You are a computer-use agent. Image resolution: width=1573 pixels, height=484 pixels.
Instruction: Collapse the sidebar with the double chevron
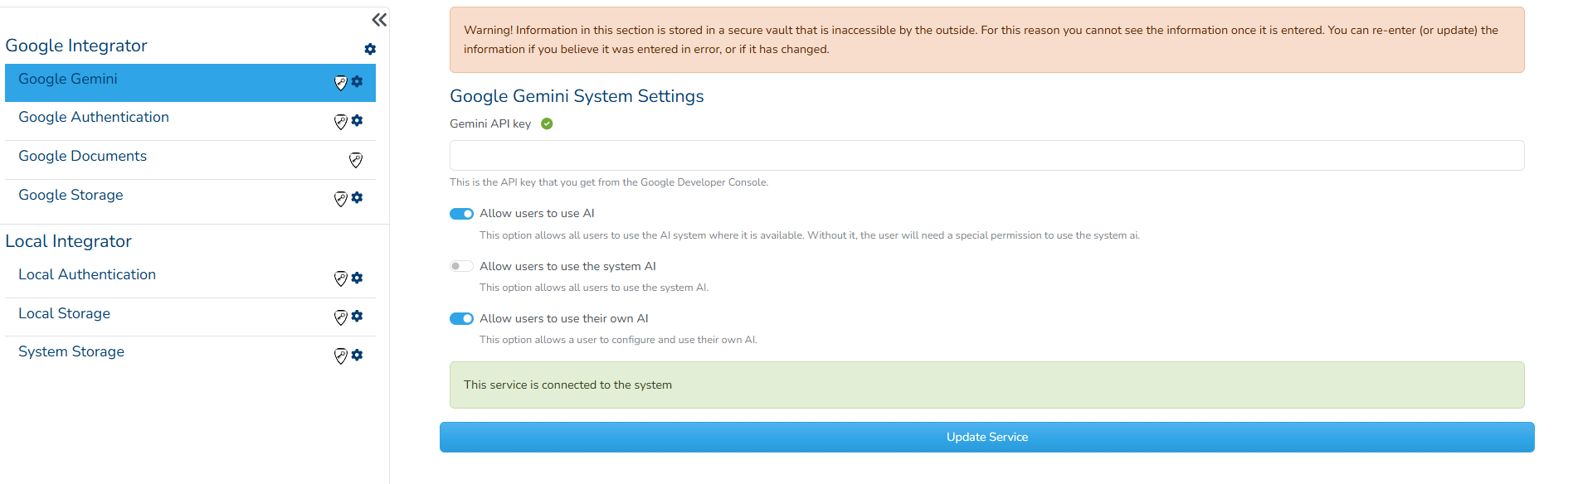pos(379,20)
